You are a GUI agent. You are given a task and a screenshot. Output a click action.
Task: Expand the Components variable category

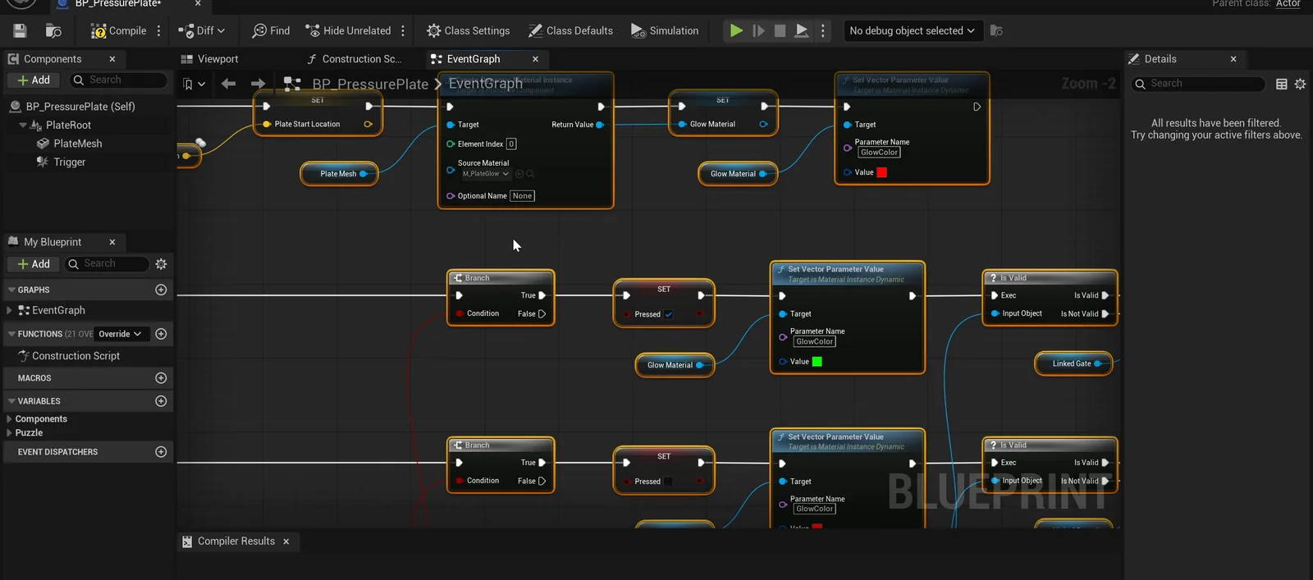[x=9, y=419]
